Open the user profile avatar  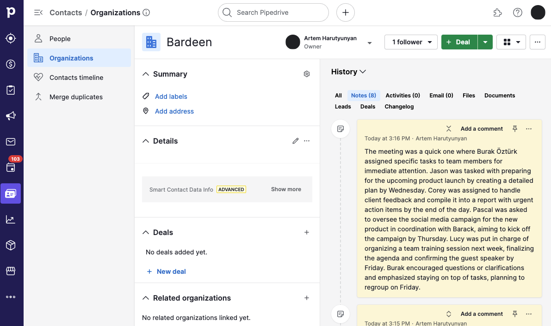pos(538,12)
